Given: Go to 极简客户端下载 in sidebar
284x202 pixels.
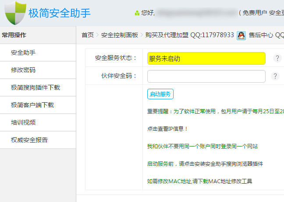Looking at the screenshot, I should tap(32, 105).
